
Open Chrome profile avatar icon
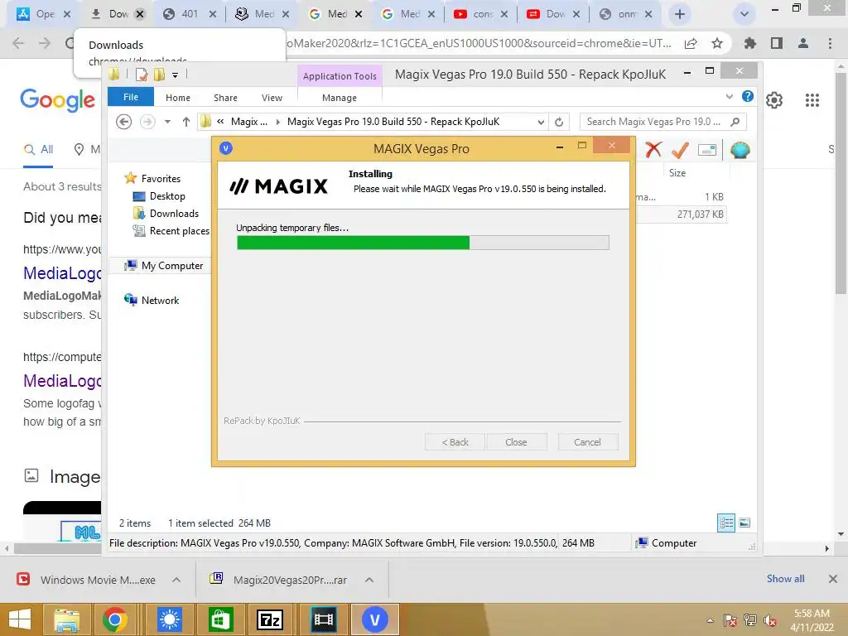[x=803, y=43]
